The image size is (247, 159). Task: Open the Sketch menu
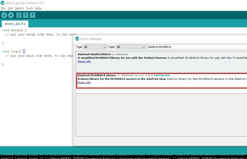[x=19, y=8]
